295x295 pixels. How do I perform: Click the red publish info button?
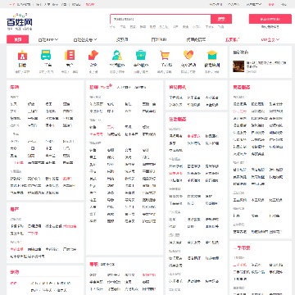point(270,19)
